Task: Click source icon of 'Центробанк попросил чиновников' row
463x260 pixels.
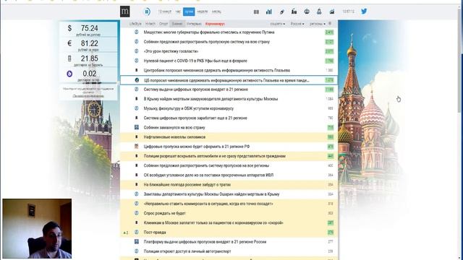Action: [x=137, y=70]
